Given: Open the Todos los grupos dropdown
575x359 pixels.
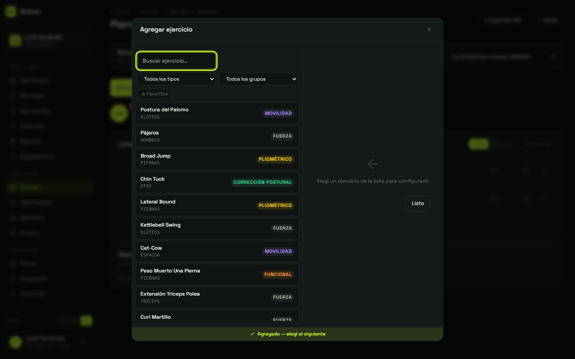Looking at the screenshot, I should click(x=258, y=79).
